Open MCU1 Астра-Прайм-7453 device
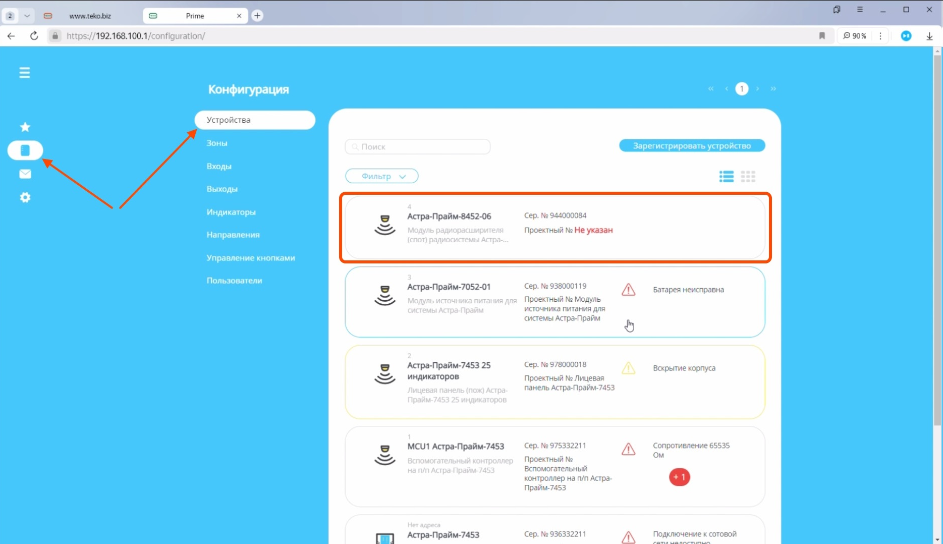 tap(555, 467)
